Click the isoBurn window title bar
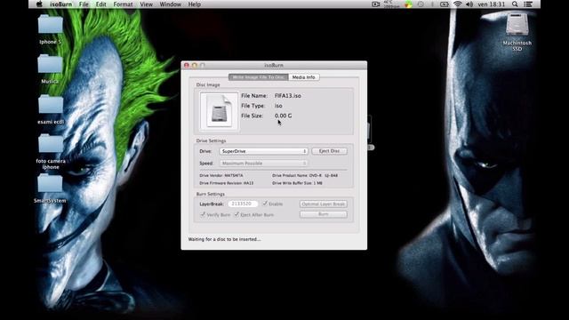 [x=274, y=65]
